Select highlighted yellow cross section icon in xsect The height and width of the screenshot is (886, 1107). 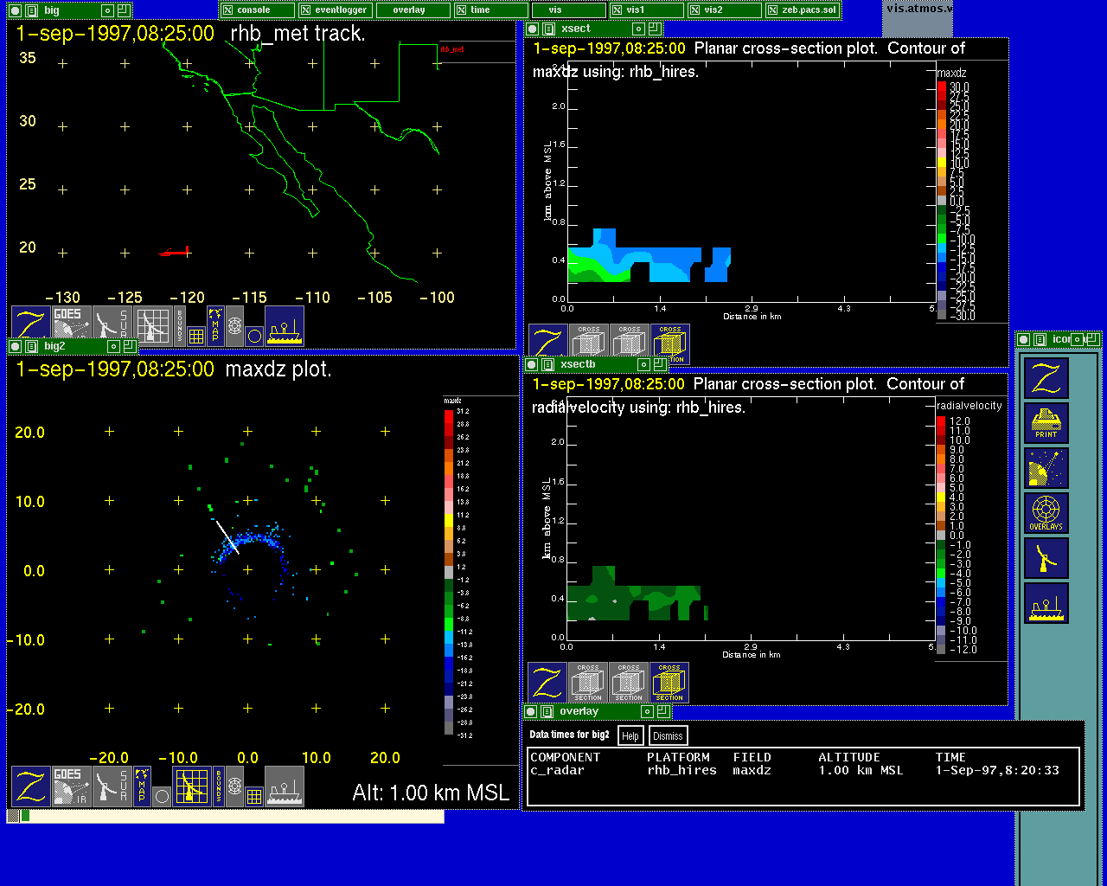(670, 343)
